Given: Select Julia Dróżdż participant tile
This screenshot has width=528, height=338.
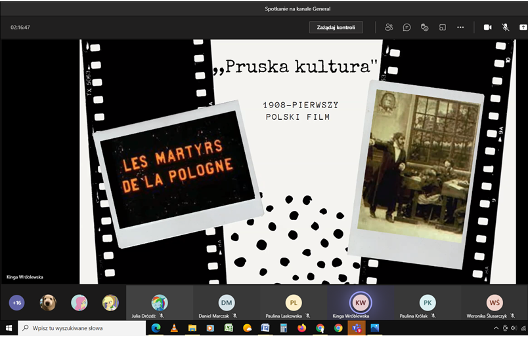Looking at the screenshot, I should tap(160, 303).
